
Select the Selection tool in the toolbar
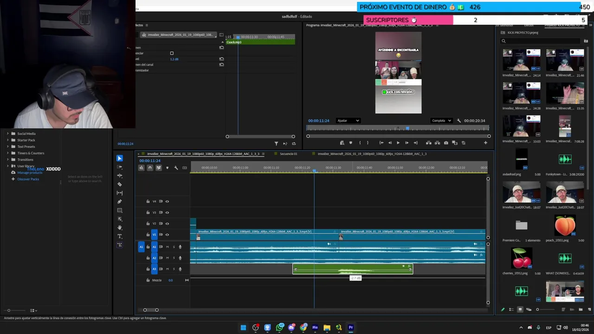click(x=120, y=158)
